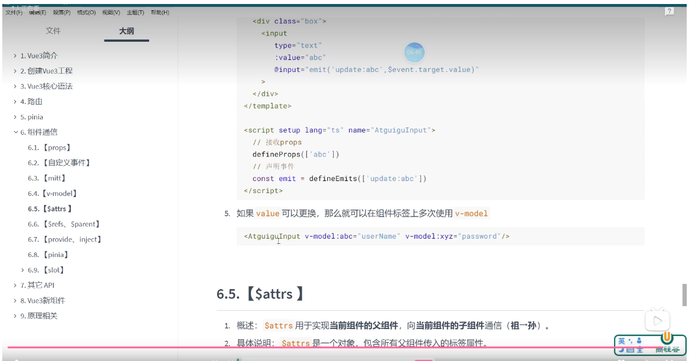
Task: Click the <div class="box"> code line
Action: point(289,21)
